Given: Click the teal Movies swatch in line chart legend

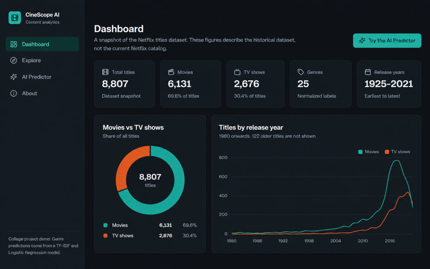Looking at the screenshot, I should click(360, 152).
